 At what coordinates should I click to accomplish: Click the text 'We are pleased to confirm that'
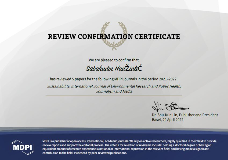[x=114, y=60]
